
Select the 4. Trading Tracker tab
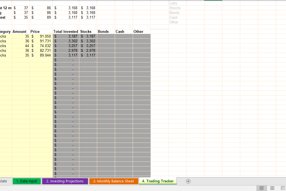[158, 181]
